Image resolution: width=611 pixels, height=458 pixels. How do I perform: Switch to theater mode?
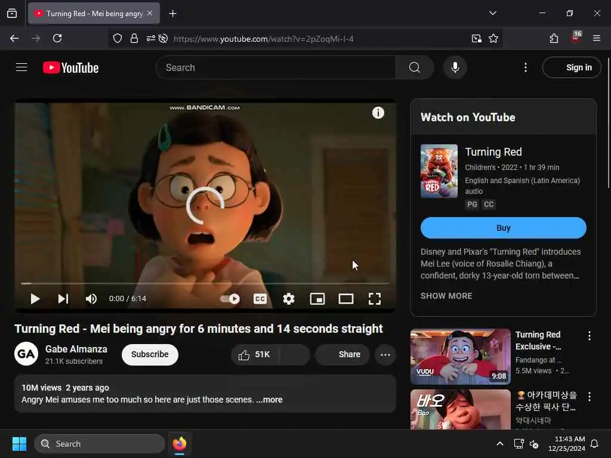(346, 299)
